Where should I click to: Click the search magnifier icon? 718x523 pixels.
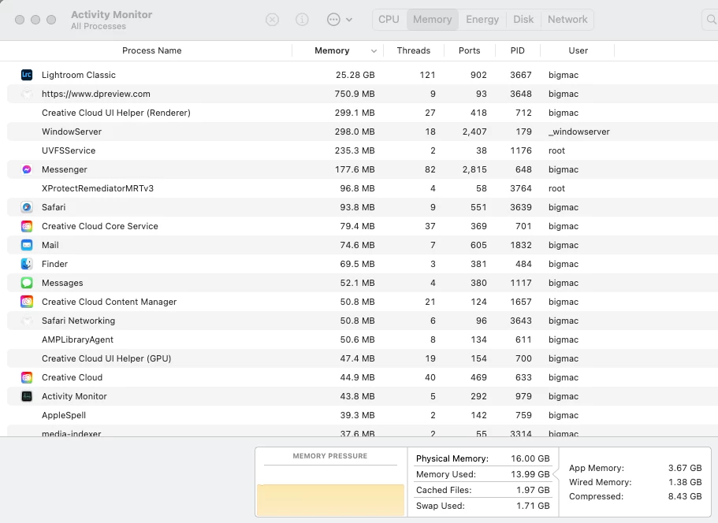(x=711, y=20)
